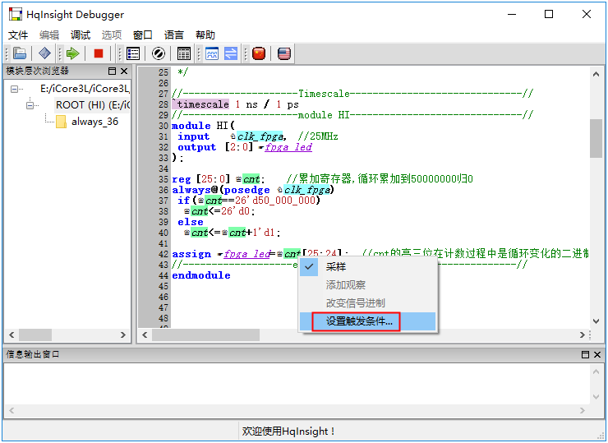Open the 语言 menu
This screenshot has width=608, height=443.
tap(174, 35)
